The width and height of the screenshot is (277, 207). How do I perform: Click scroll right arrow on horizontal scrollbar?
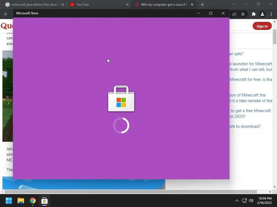[x=270, y=192]
